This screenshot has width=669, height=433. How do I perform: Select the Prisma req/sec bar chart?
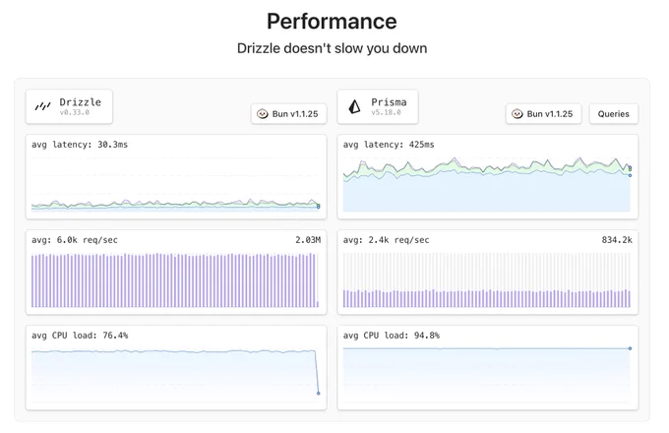click(x=487, y=280)
